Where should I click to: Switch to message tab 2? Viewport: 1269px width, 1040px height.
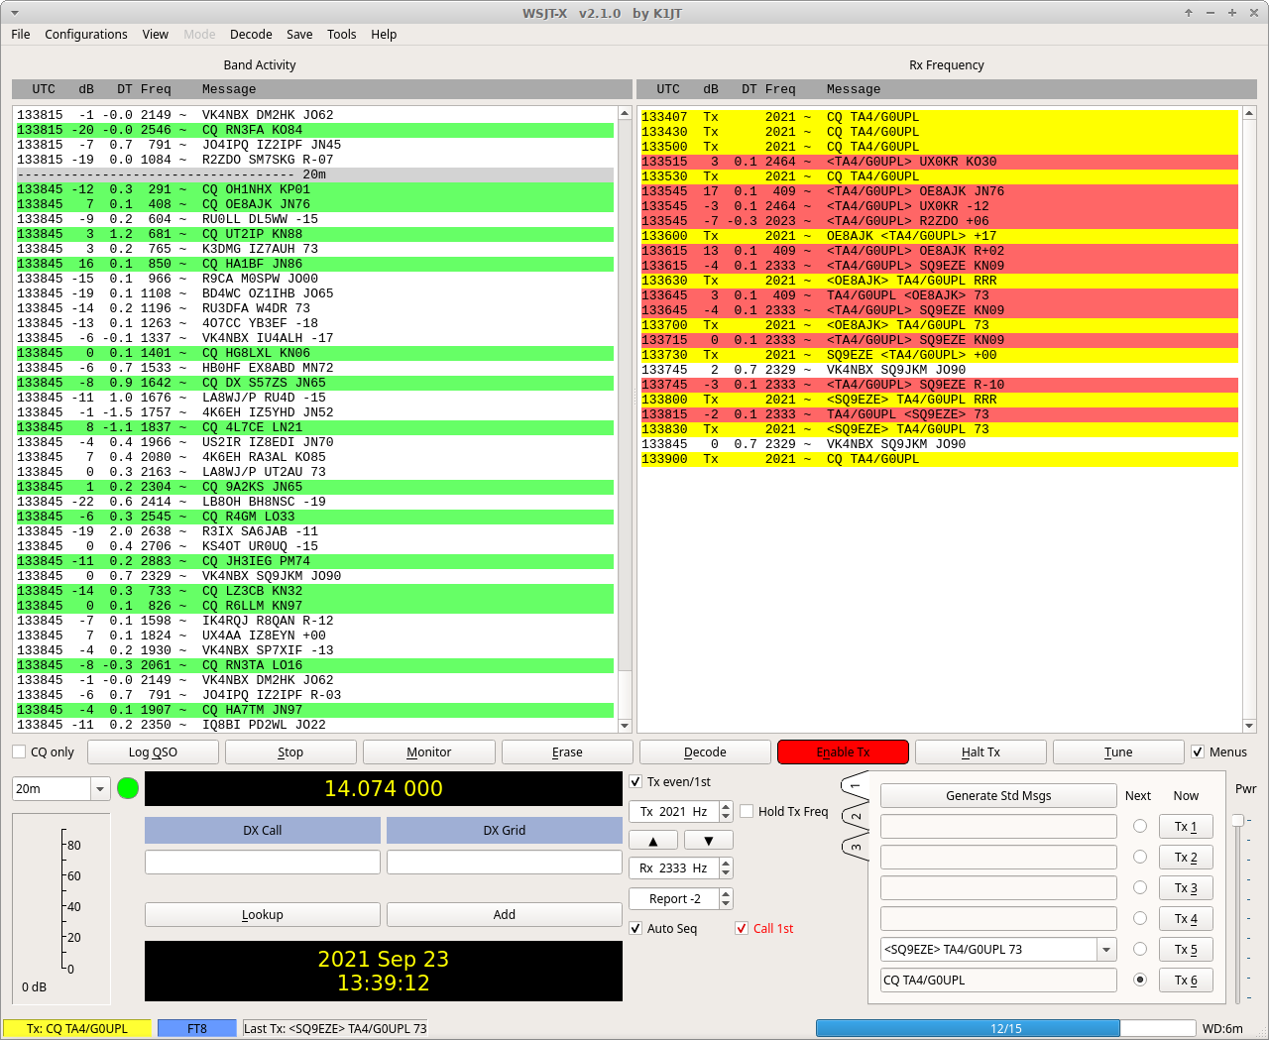[x=856, y=816]
